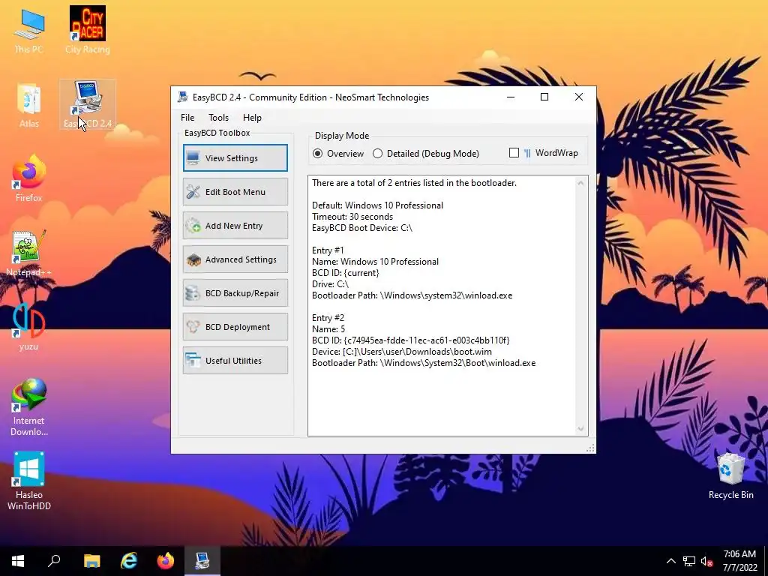This screenshot has height=576, width=768.
Task: Open Firefox from taskbar
Action: (166, 561)
